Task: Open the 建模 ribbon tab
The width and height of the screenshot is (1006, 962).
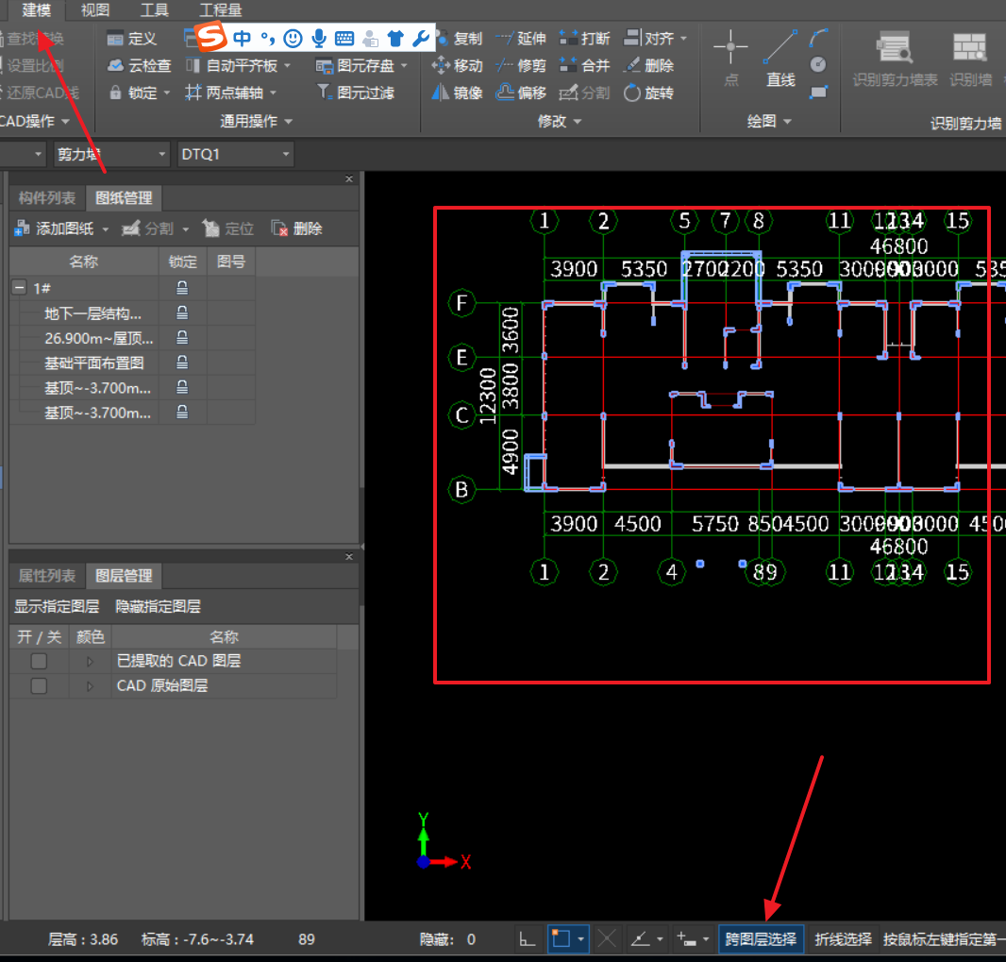Action: click(36, 10)
